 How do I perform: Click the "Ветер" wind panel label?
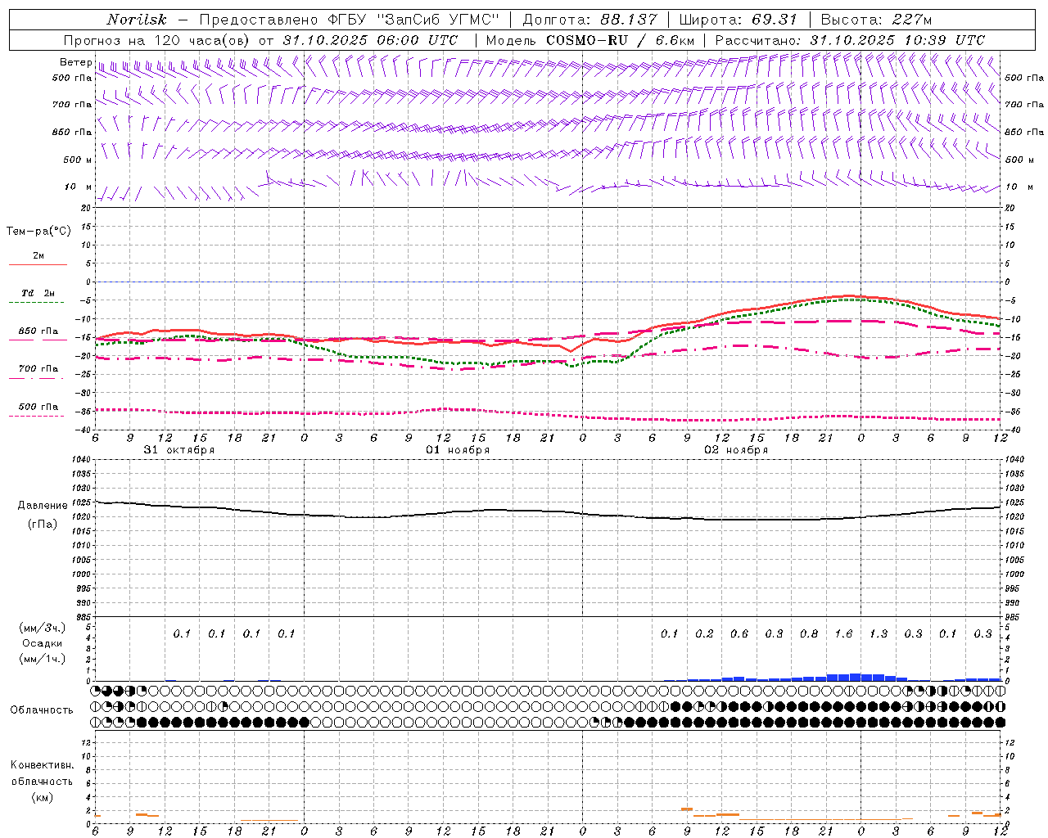[x=75, y=62]
